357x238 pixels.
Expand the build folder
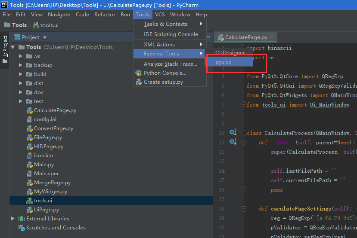click(x=21, y=74)
